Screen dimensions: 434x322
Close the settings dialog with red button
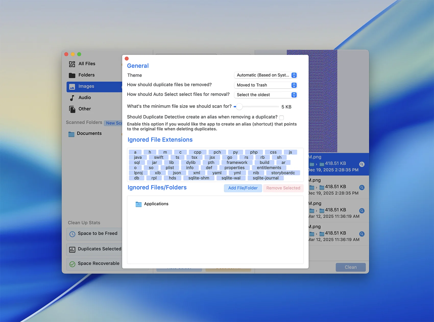[x=127, y=59]
